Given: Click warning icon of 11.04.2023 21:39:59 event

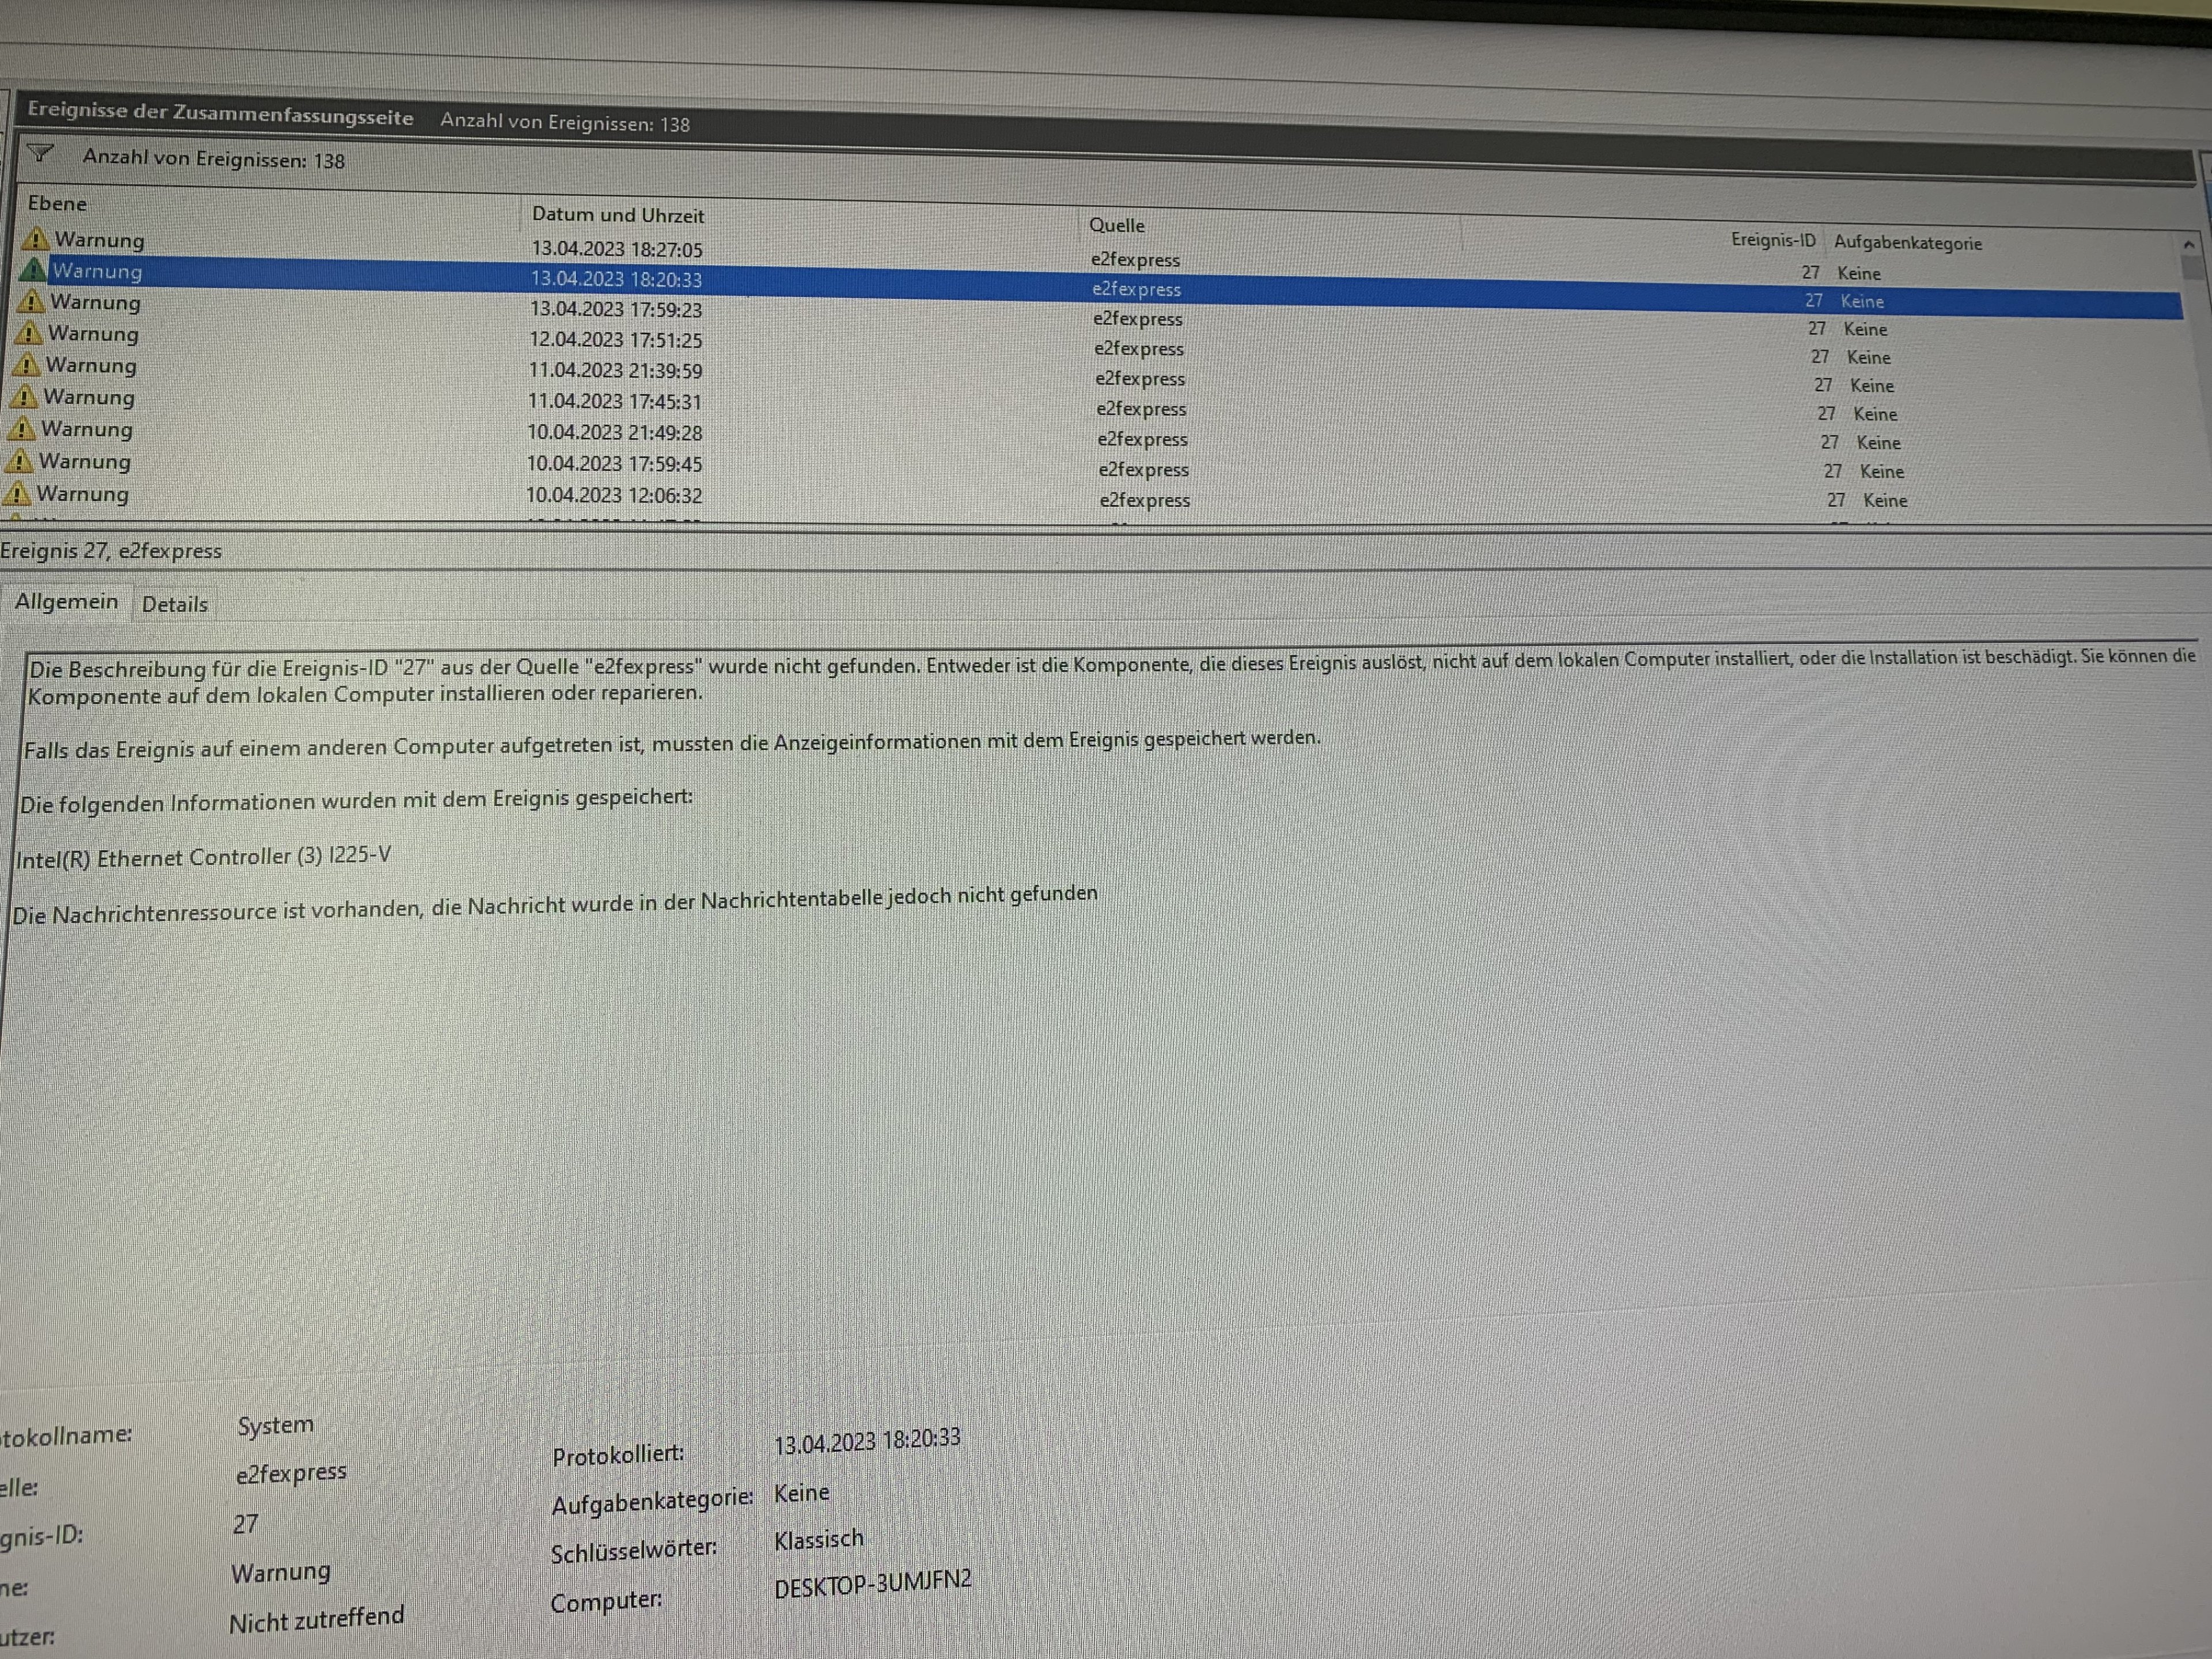Looking at the screenshot, I should click(x=27, y=365).
